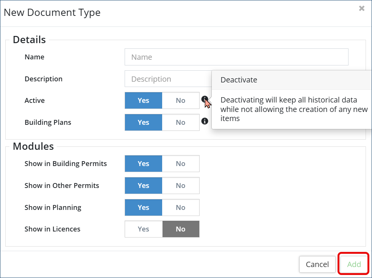This screenshot has height=278, width=372.
Task: Set Building Plans to Yes
Action: click(x=144, y=123)
